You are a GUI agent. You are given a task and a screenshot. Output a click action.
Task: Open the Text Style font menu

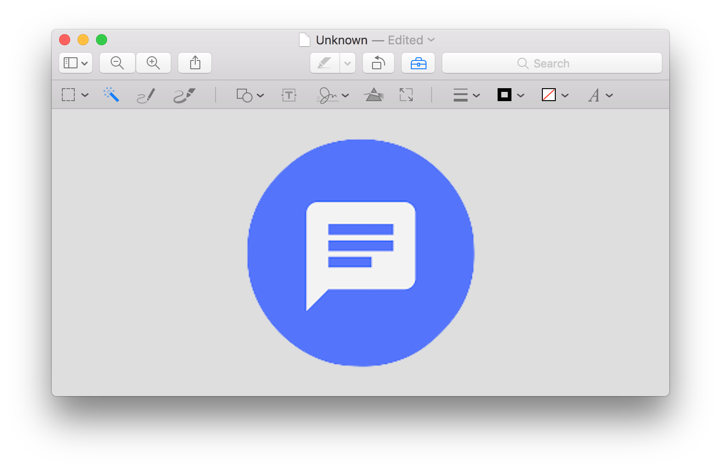click(601, 95)
